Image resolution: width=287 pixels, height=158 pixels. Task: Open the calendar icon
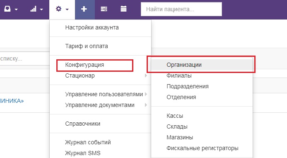tap(123, 9)
